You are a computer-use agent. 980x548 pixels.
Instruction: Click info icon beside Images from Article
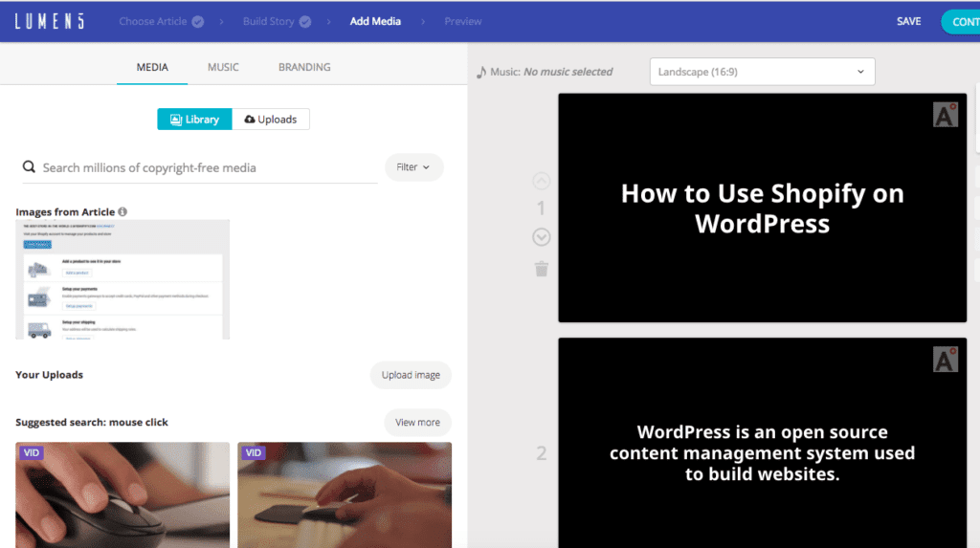[x=122, y=212]
